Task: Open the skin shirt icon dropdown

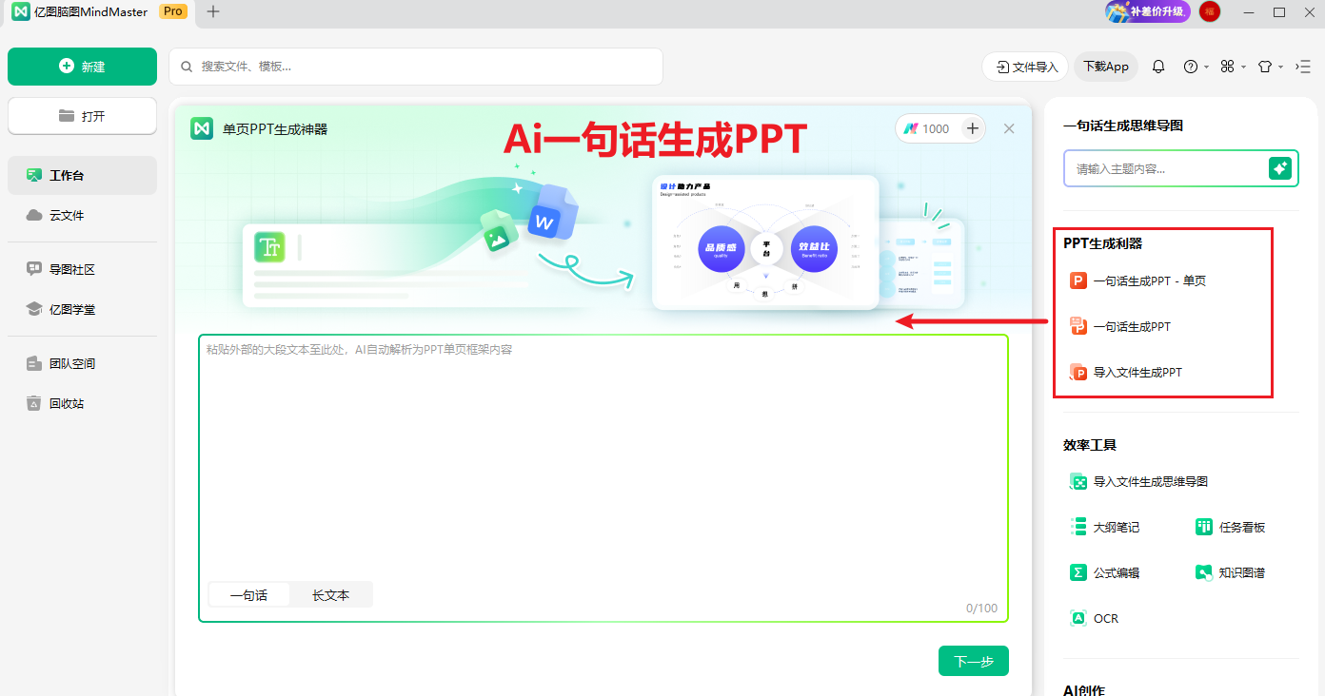Action: tap(1270, 67)
